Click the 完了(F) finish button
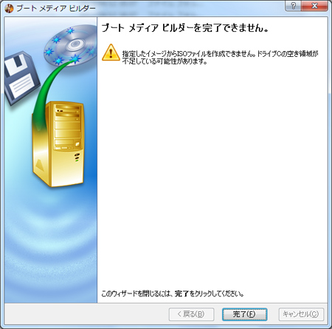This screenshot has width=332, height=329. pos(244,314)
